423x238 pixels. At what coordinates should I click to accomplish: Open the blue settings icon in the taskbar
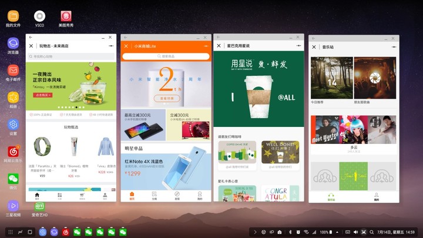point(42,232)
